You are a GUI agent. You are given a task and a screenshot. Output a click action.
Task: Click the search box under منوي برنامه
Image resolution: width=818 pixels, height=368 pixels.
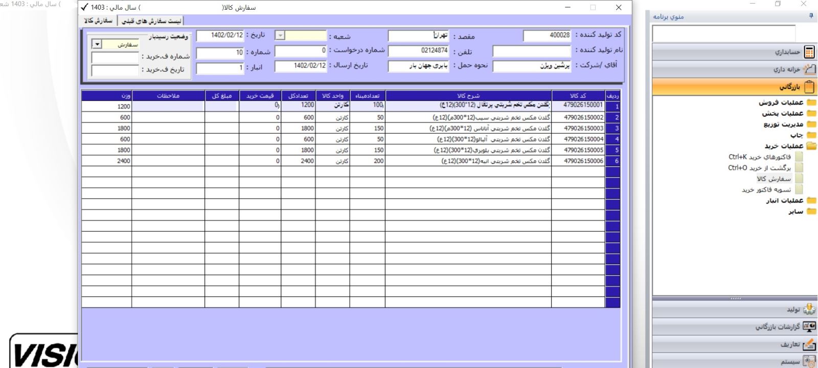[724, 34]
